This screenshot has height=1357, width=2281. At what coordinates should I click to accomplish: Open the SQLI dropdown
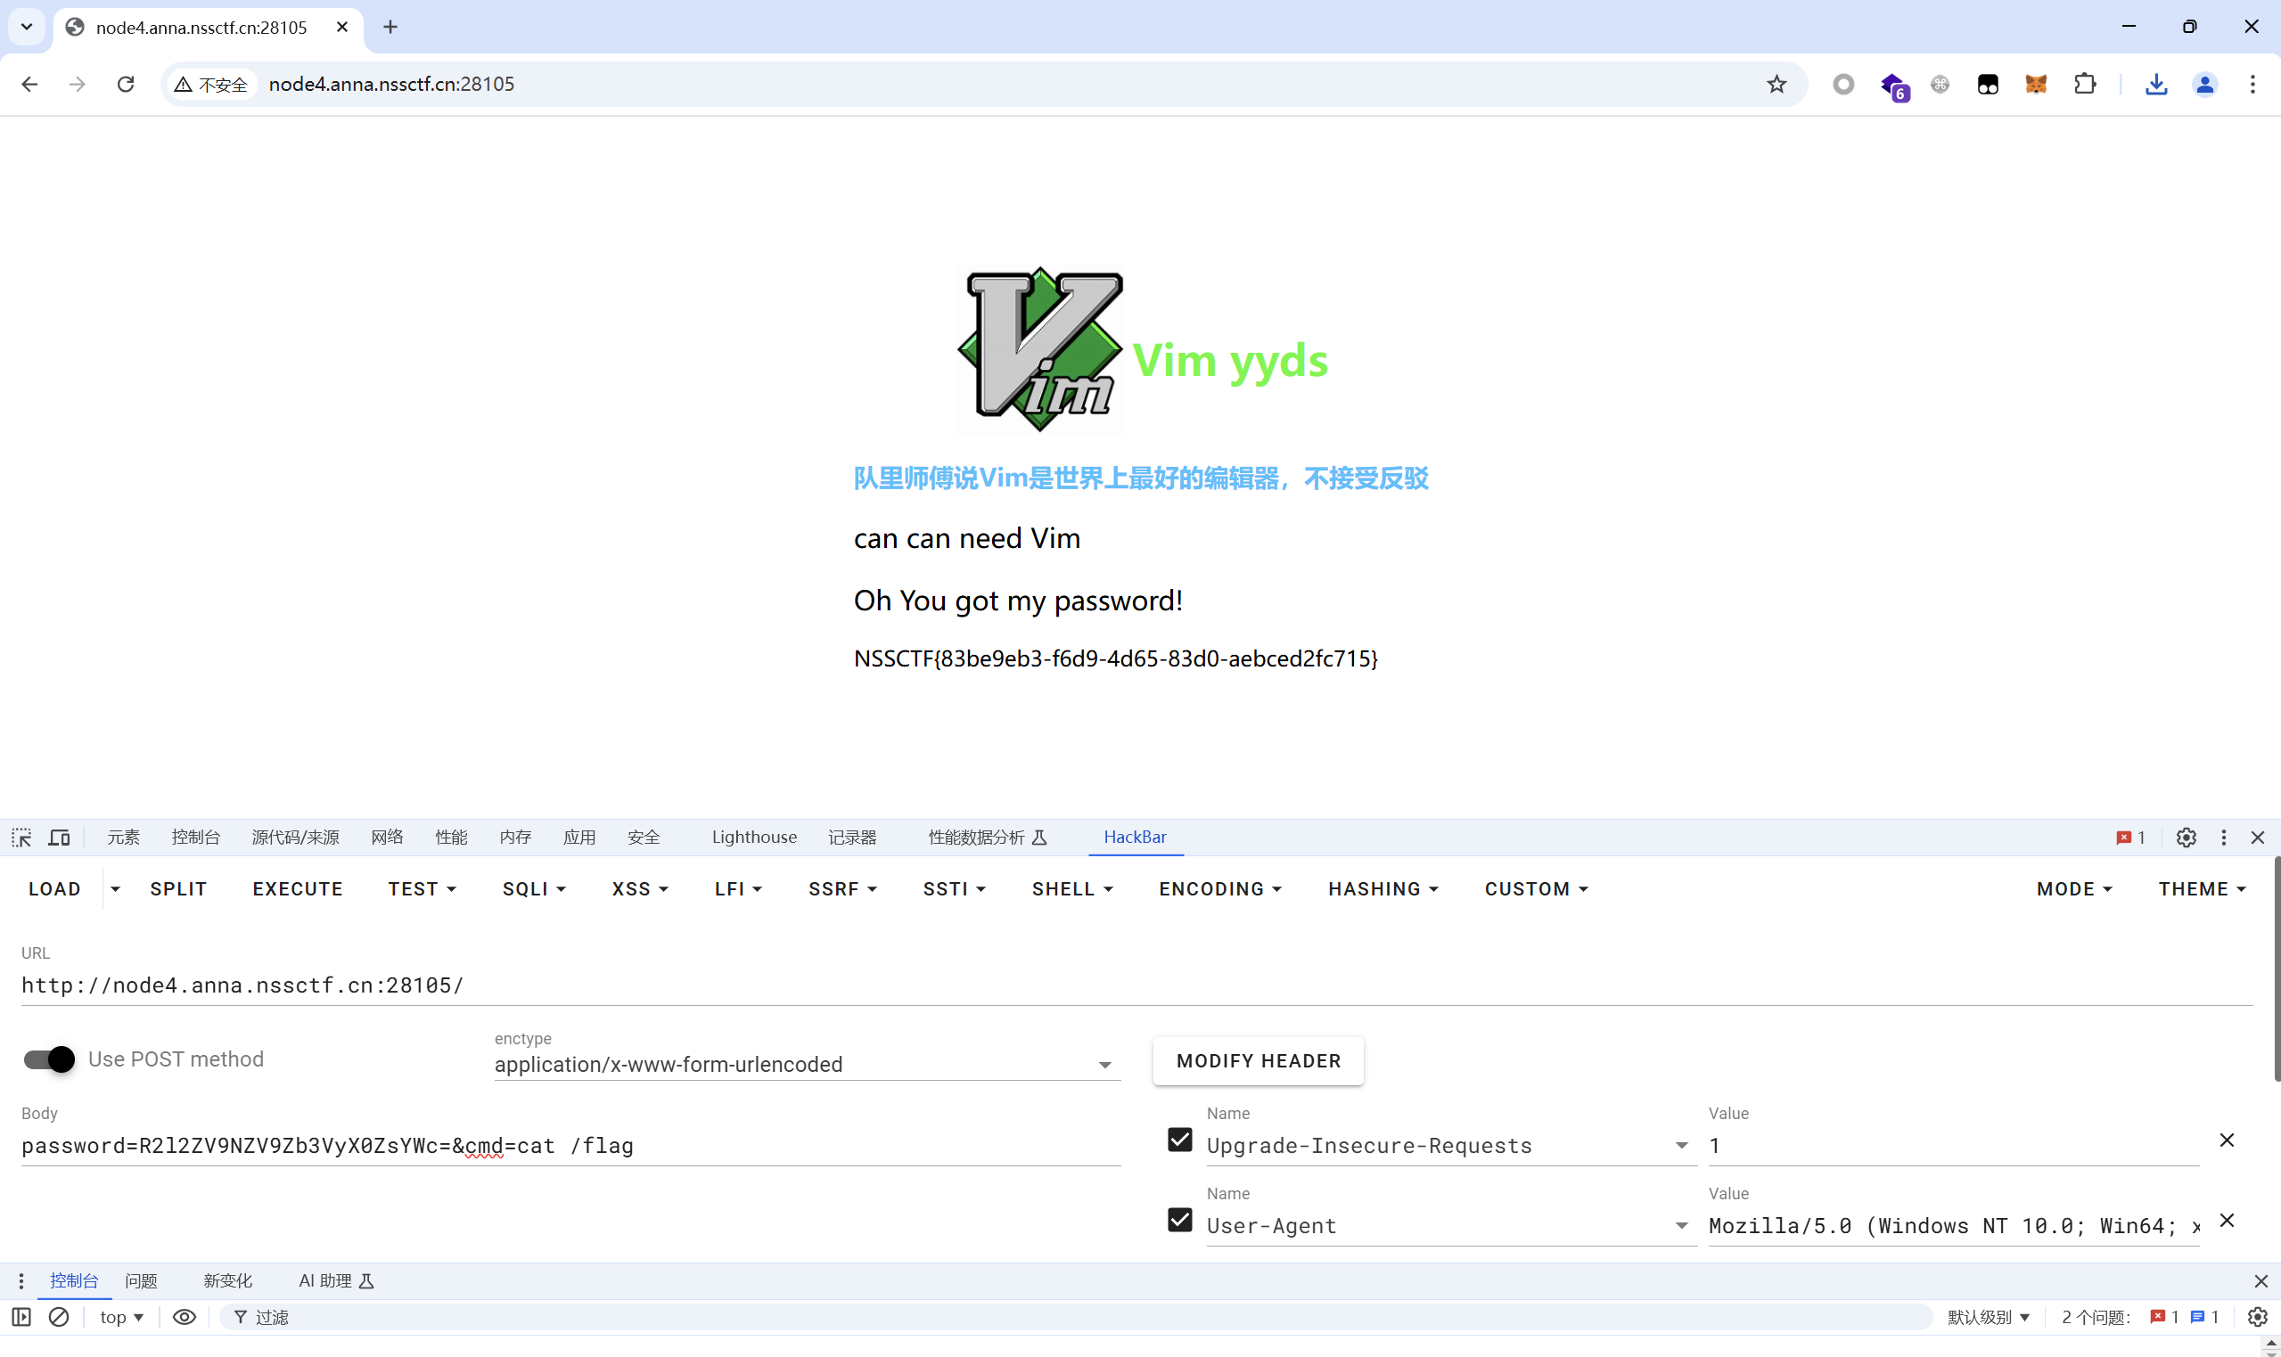point(534,889)
